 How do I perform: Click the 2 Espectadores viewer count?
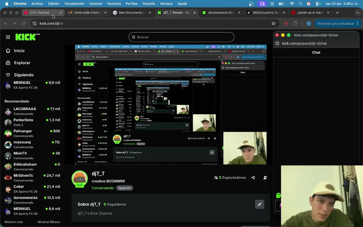coord(230,178)
